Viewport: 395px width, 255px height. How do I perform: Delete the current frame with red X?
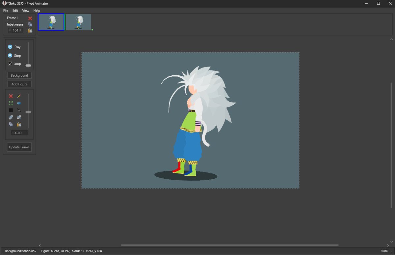(x=30, y=18)
